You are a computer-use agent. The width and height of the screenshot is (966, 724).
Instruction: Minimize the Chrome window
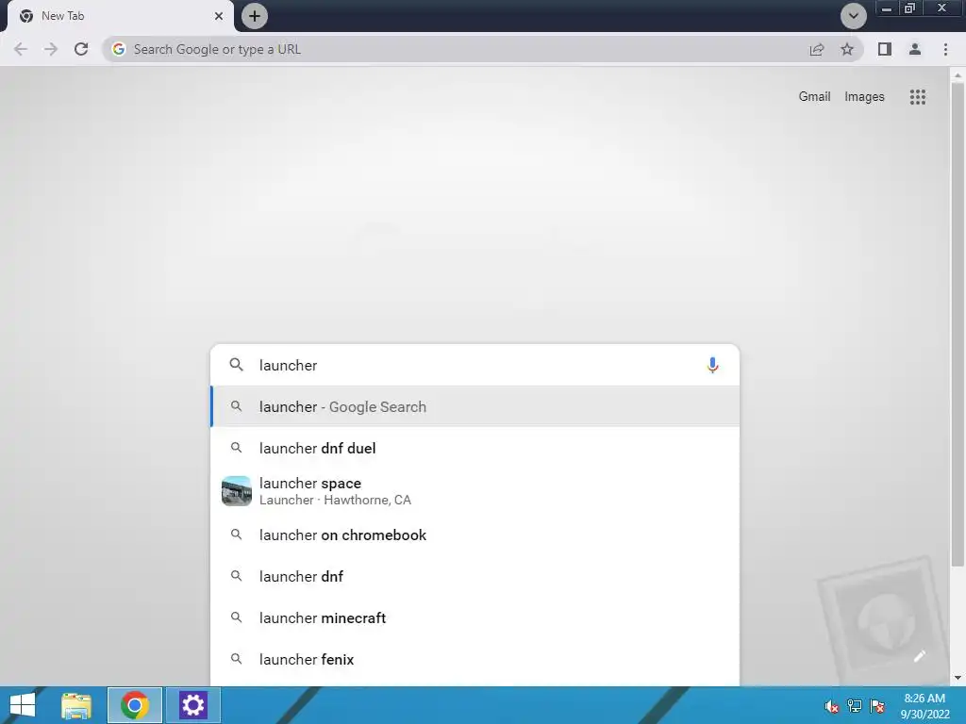pyautogui.click(x=887, y=8)
